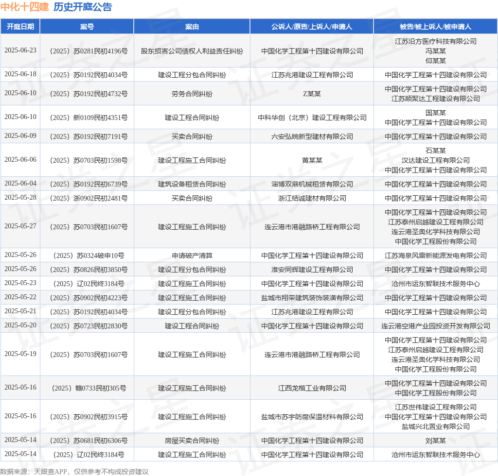Viewport: 498px width, 476px height.
Task: Click plaintiff 盐城市翔荣建筑装饰装潢有限公司
Action: pos(312,298)
